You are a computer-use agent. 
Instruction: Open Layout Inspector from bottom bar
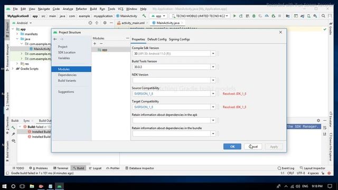tap(312, 168)
